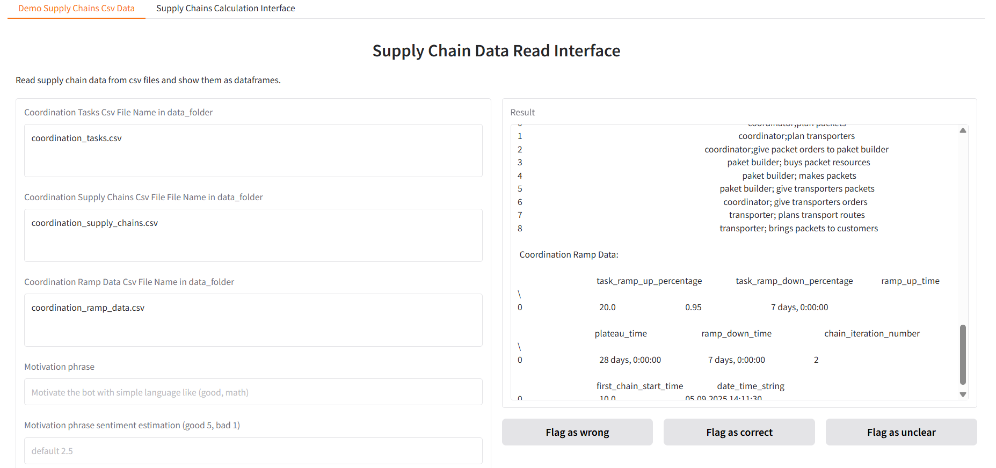The image size is (996, 468).
Task: Click the Result output text area
Action: 735,262
